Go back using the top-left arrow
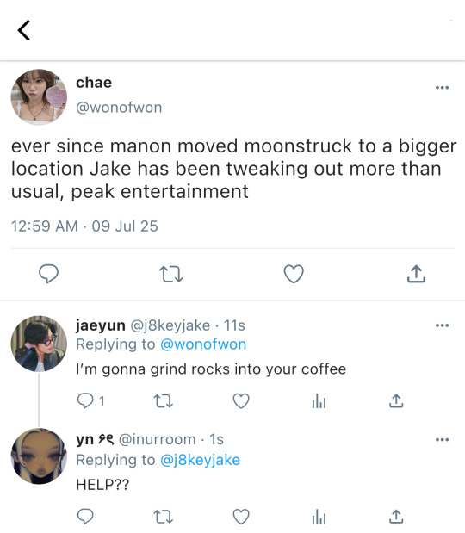 tap(24, 30)
